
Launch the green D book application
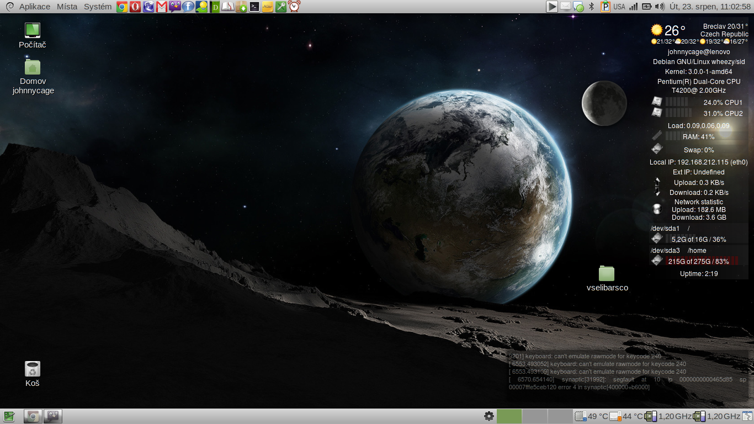click(215, 7)
